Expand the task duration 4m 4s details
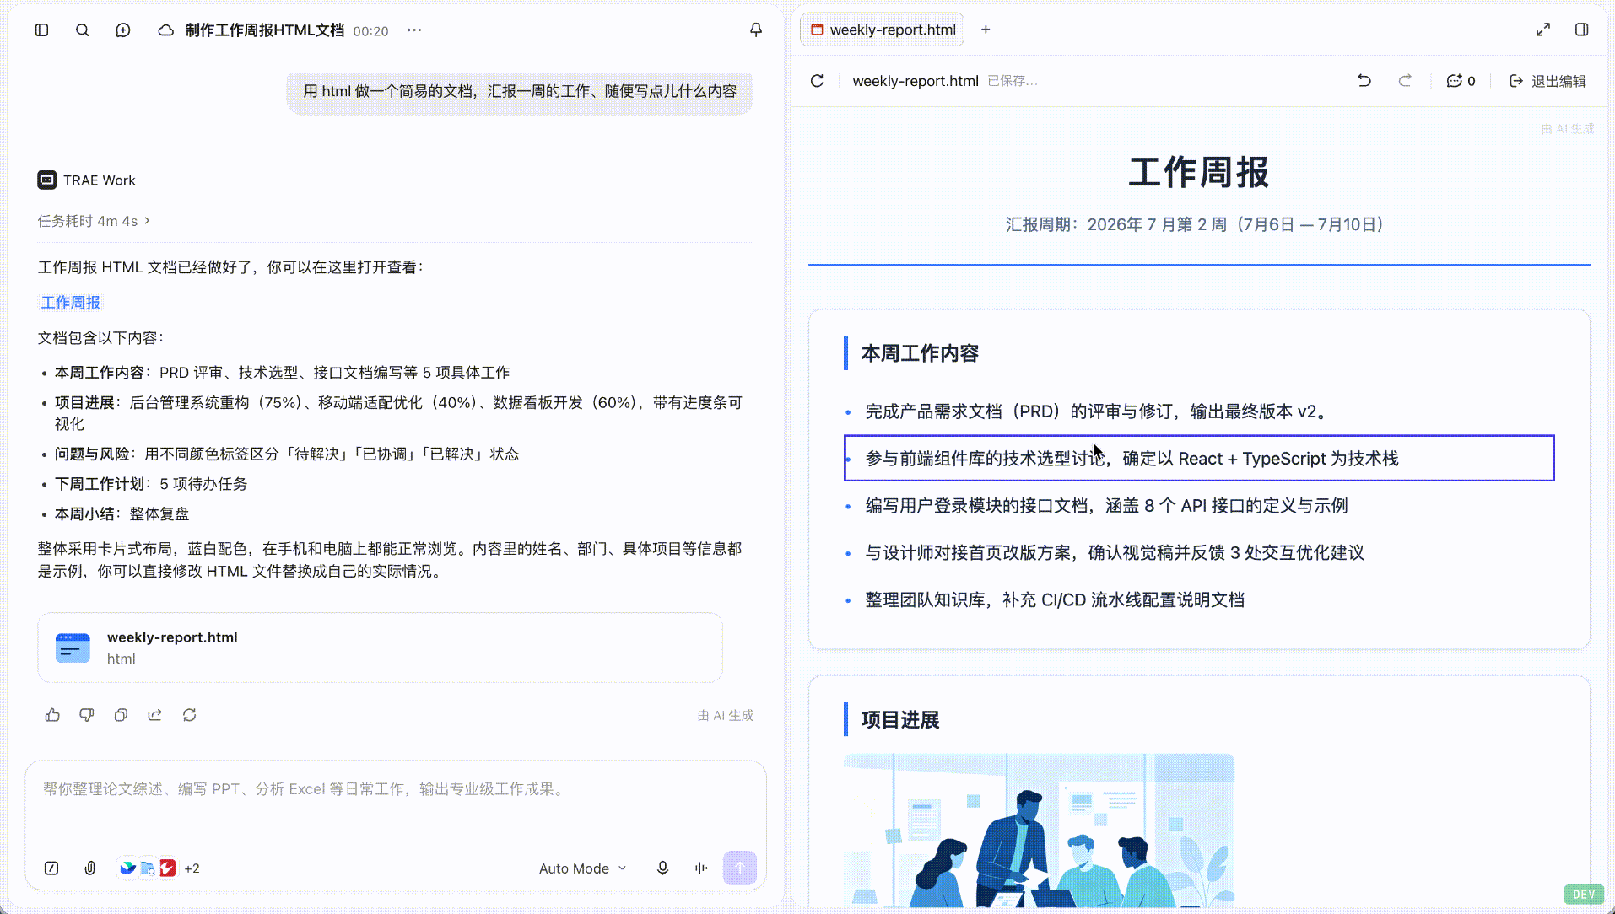Image resolution: width=1615 pixels, height=914 pixels. (x=94, y=221)
